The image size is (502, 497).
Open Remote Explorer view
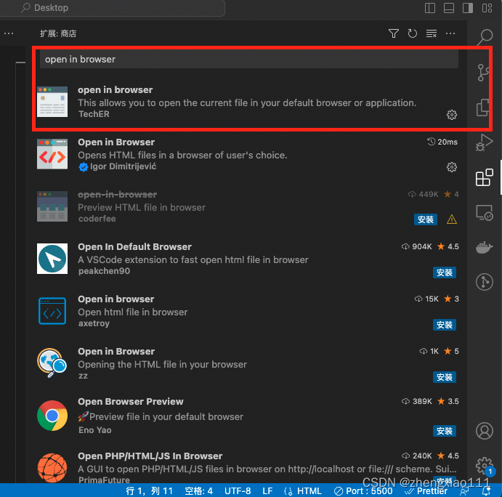[485, 212]
